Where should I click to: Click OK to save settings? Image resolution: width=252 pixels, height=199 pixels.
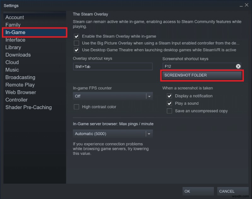coord(198,191)
